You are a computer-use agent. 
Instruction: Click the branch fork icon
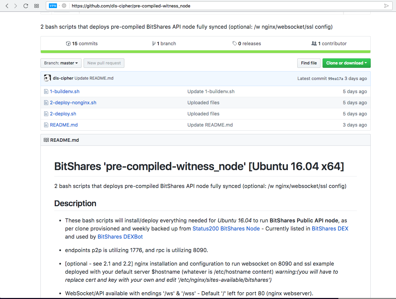click(154, 44)
